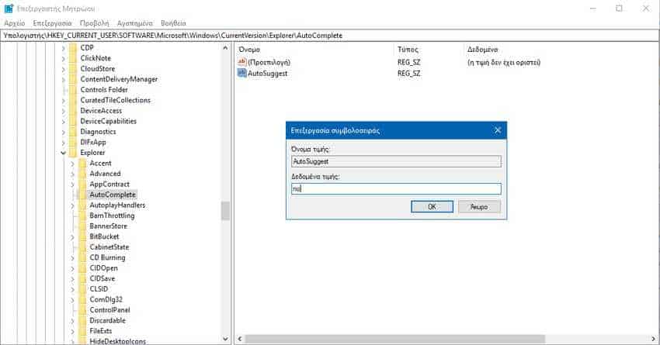Select the CuratedTileCollections folder icon
This screenshot has height=345, width=660.
pos(73,100)
